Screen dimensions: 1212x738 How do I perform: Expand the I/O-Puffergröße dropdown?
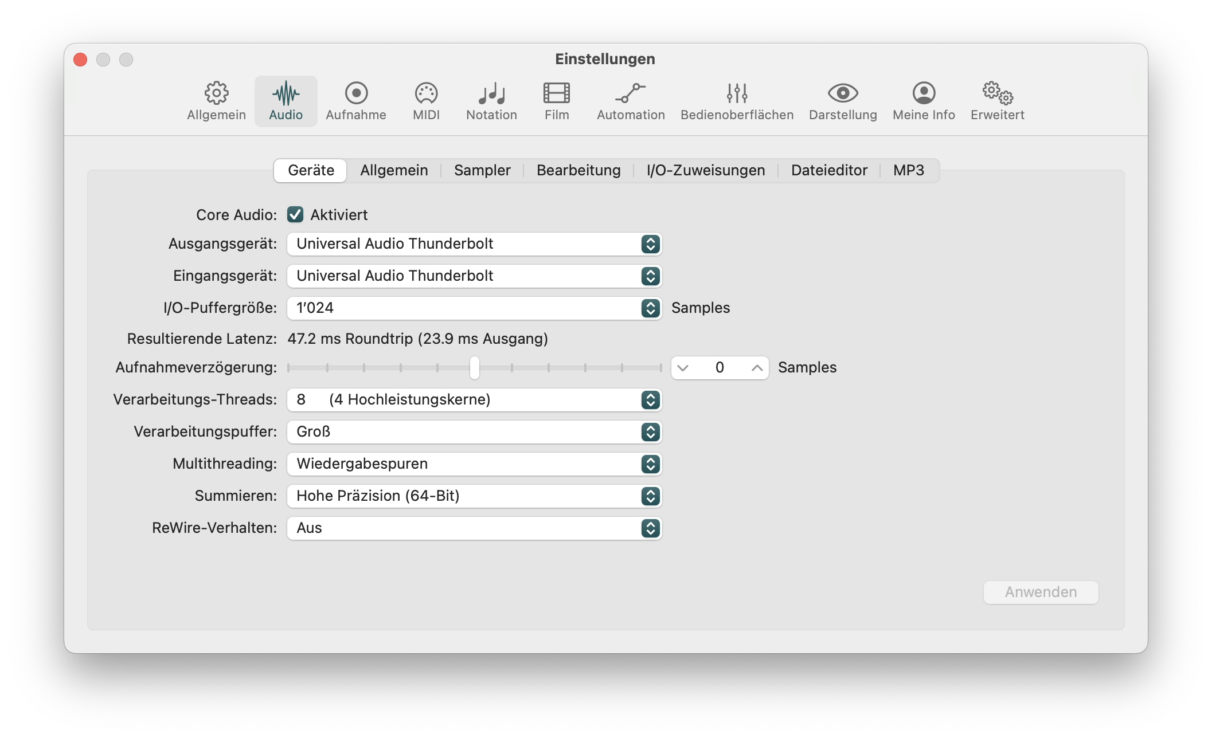pos(650,308)
